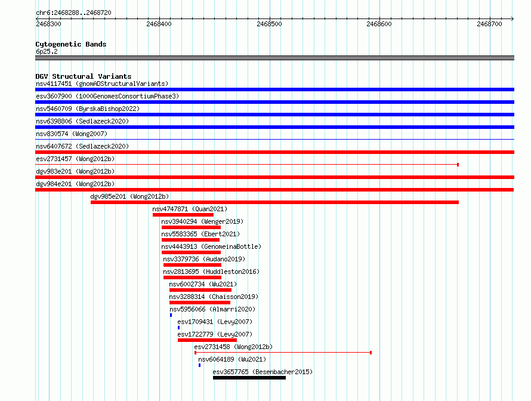Screen dimensions: 531x401
Task: Click ruler position 2468600
Action: pyautogui.click(x=379, y=24)
